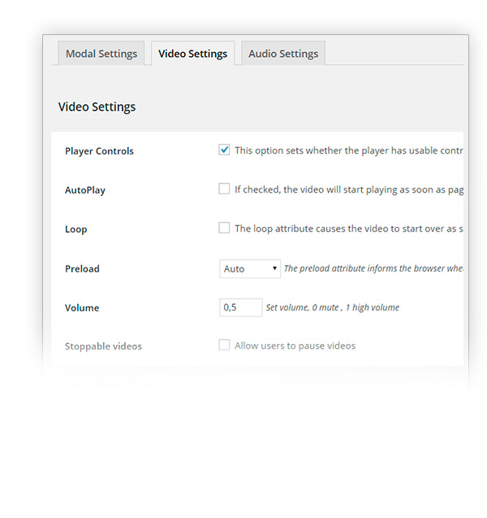Viewport: 487px width, 518px height.
Task: Click the loop attribute description text
Action: (x=348, y=229)
